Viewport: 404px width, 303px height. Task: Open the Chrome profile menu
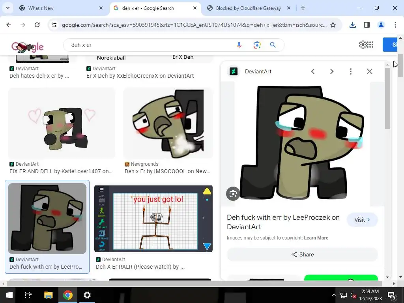tap(381, 25)
